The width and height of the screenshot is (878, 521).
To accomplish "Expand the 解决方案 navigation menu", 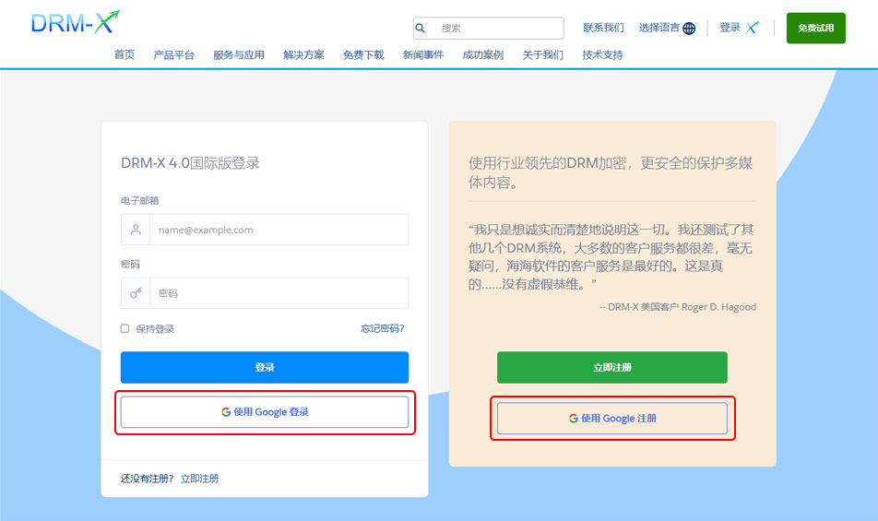I will coord(303,55).
